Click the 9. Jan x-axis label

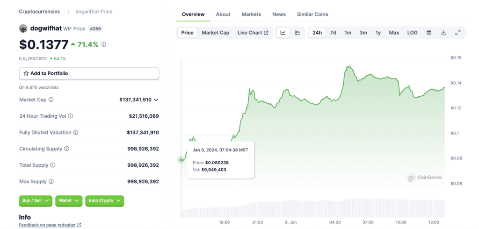[x=290, y=222]
